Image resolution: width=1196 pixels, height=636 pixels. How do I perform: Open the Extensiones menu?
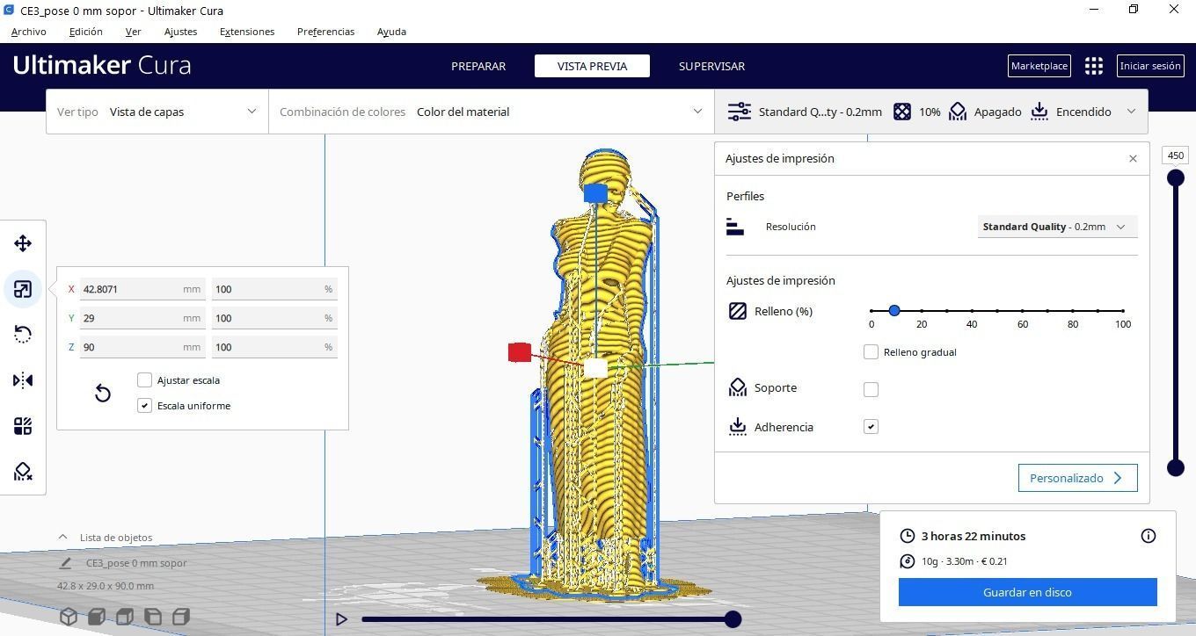pyautogui.click(x=247, y=32)
